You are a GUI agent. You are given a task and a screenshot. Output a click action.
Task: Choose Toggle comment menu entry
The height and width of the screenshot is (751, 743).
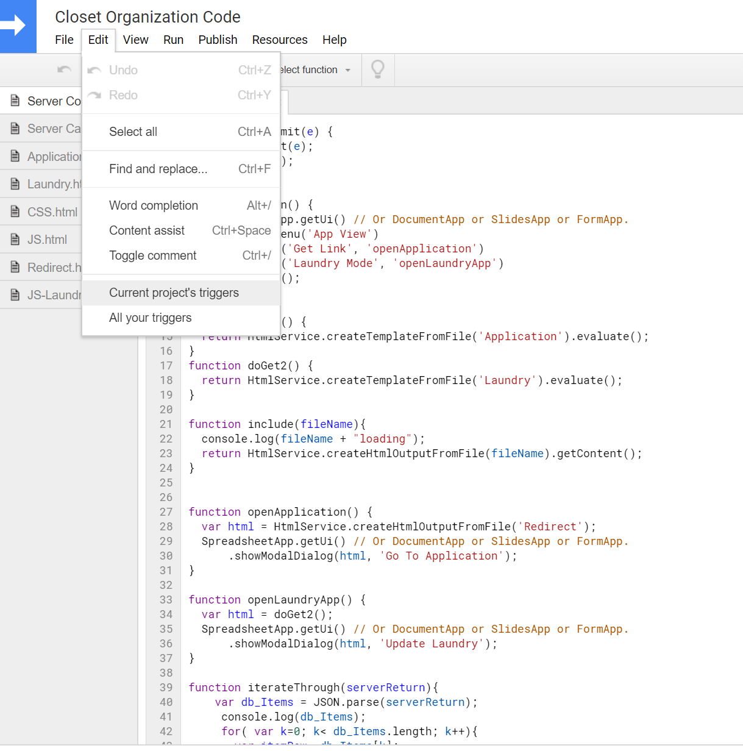tap(181, 255)
